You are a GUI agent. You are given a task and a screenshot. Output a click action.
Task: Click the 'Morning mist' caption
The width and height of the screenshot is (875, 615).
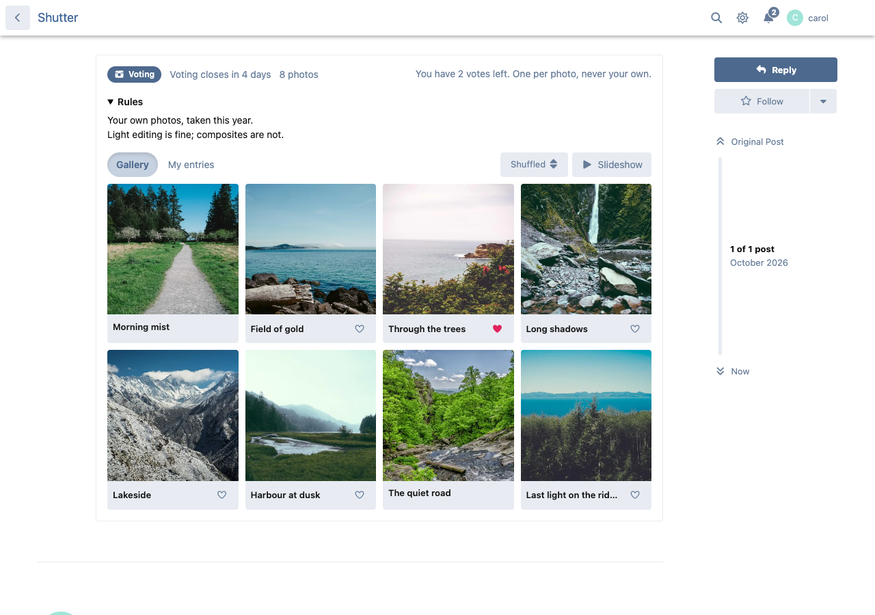[141, 327]
